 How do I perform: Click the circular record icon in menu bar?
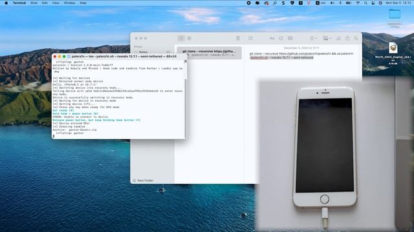coord(248,3)
